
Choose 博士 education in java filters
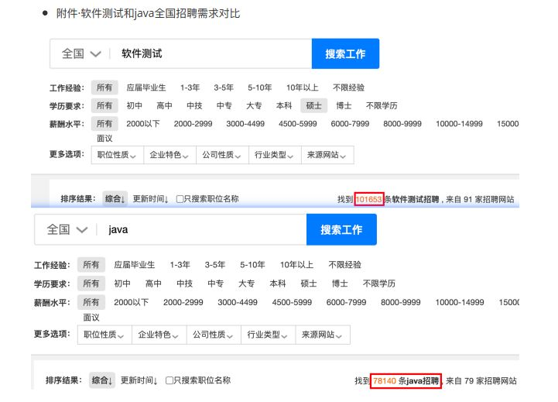(340, 283)
